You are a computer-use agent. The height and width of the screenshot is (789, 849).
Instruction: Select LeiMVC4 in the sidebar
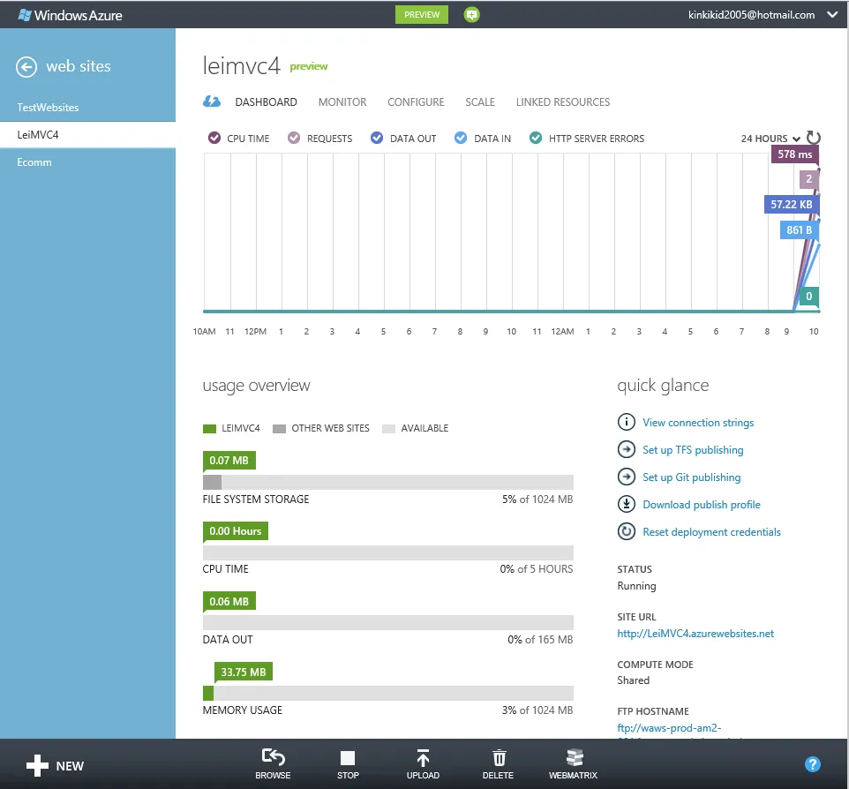pyautogui.click(x=87, y=134)
